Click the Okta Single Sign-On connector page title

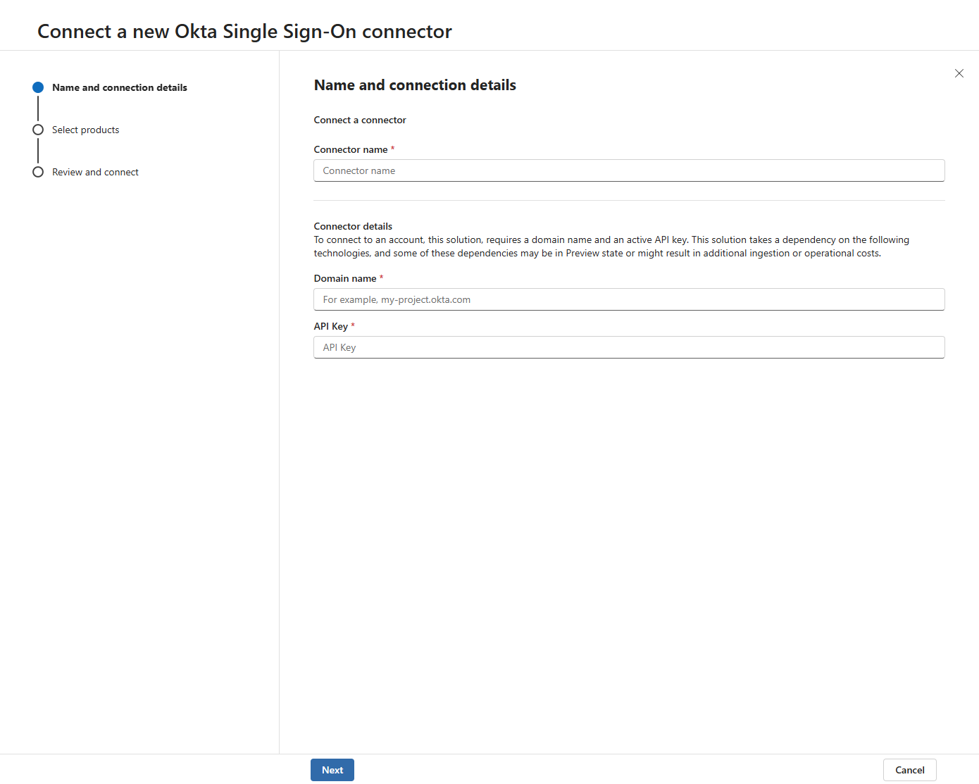coord(244,32)
